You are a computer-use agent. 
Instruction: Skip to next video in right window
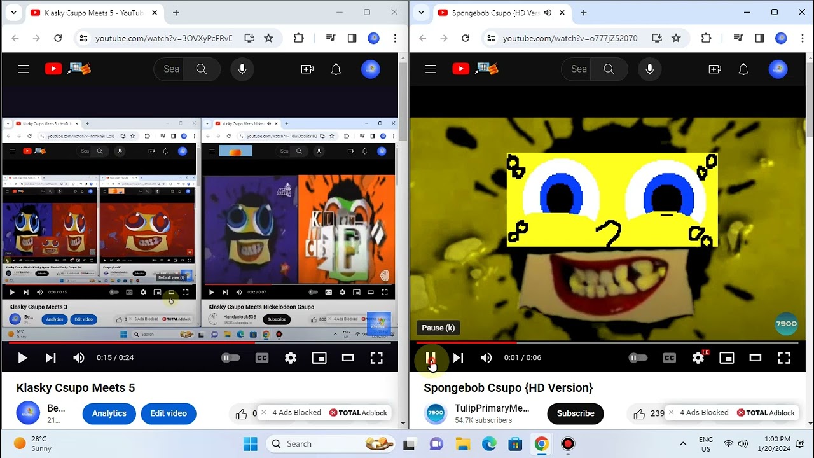tap(458, 358)
